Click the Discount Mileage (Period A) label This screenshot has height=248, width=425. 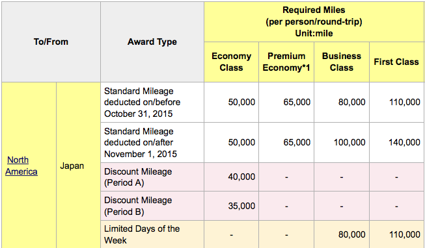click(138, 177)
